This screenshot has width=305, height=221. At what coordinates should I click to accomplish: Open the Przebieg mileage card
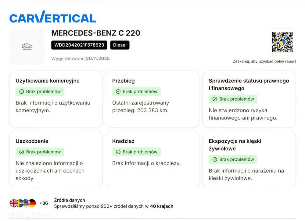(x=152, y=99)
